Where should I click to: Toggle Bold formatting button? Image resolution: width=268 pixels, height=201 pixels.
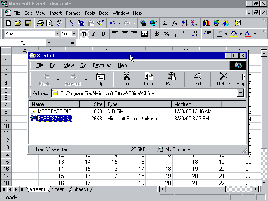tap(84, 34)
